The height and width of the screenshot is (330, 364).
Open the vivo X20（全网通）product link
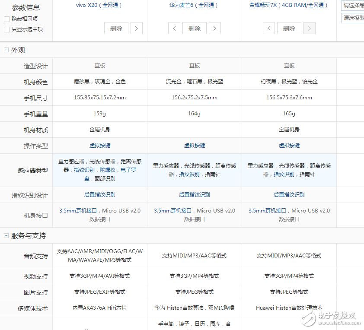pyautogui.click(x=99, y=5)
